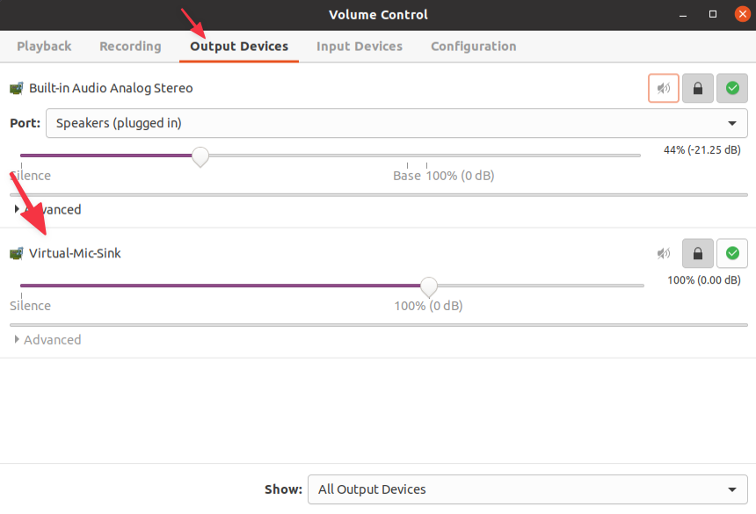
Task: Select the Output Devices tab
Action: pyautogui.click(x=239, y=47)
